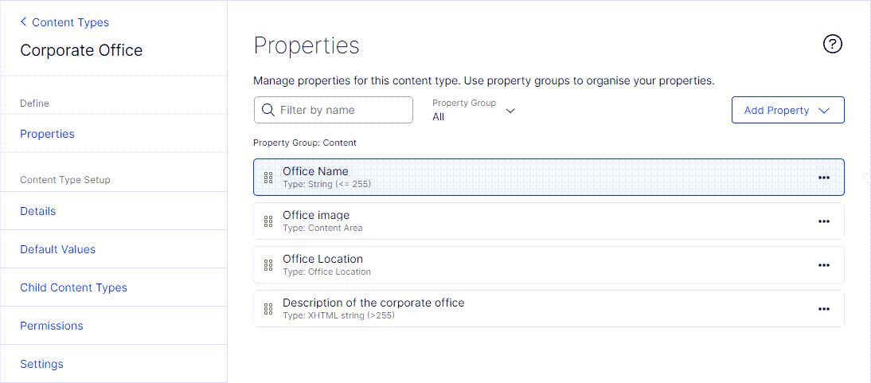Click the Corporate Office title text
The height and width of the screenshot is (383, 871).
point(81,51)
